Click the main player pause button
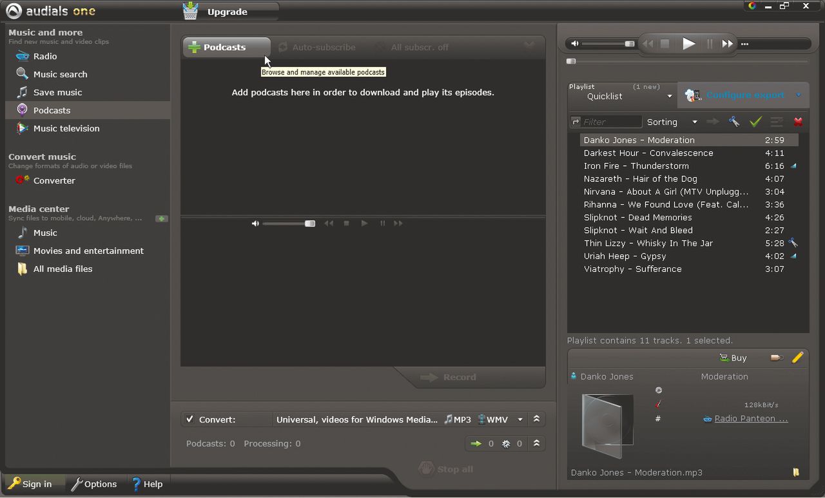The image size is (825, 498). click(710, 44)
